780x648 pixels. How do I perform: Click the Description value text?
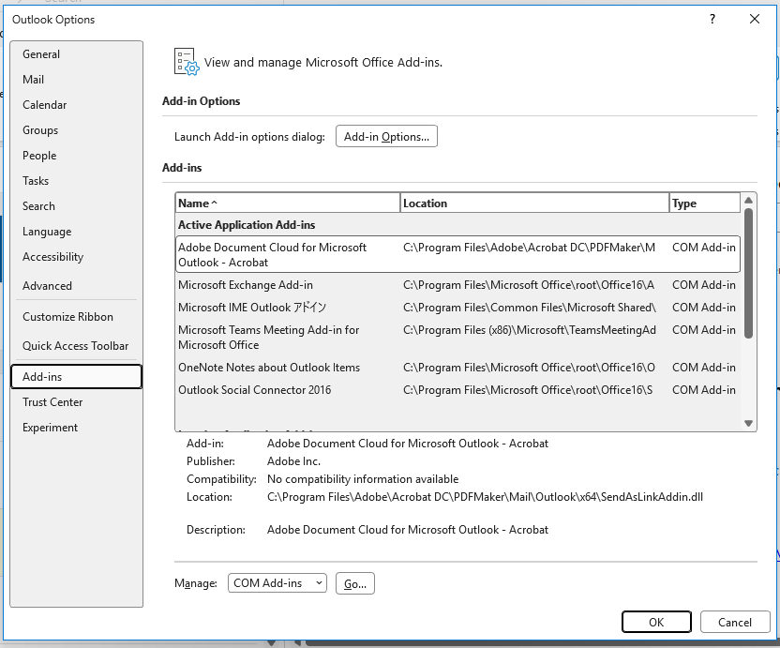[x=408, y=530]
